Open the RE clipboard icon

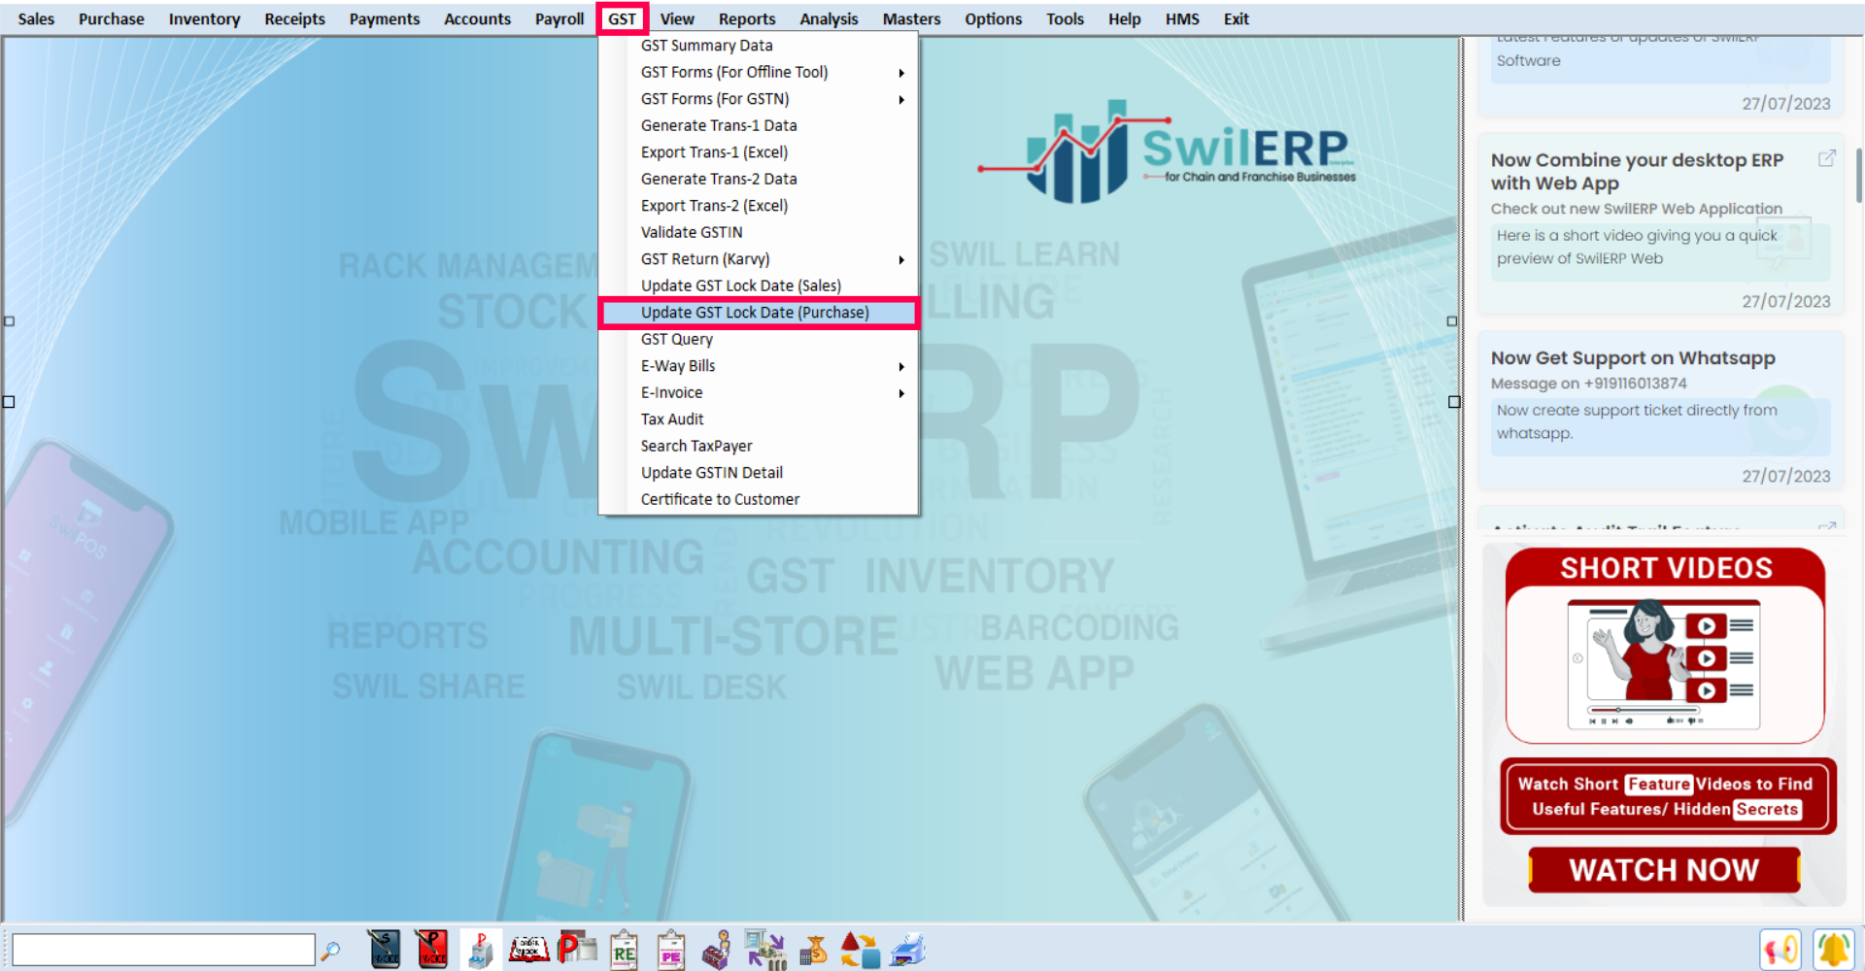click(x=624, y=950)
